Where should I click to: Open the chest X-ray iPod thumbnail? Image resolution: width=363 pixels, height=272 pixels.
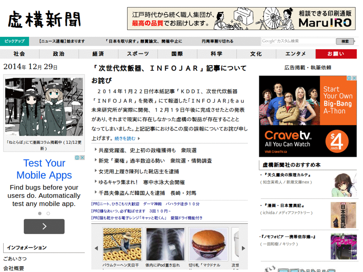[165, 244]
